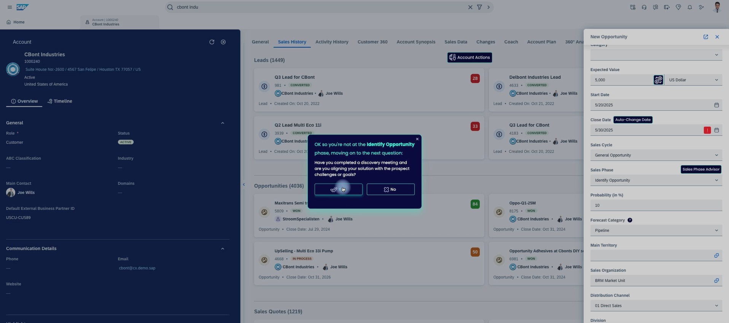Open the AI side panel icon

(x=667, y=7)
